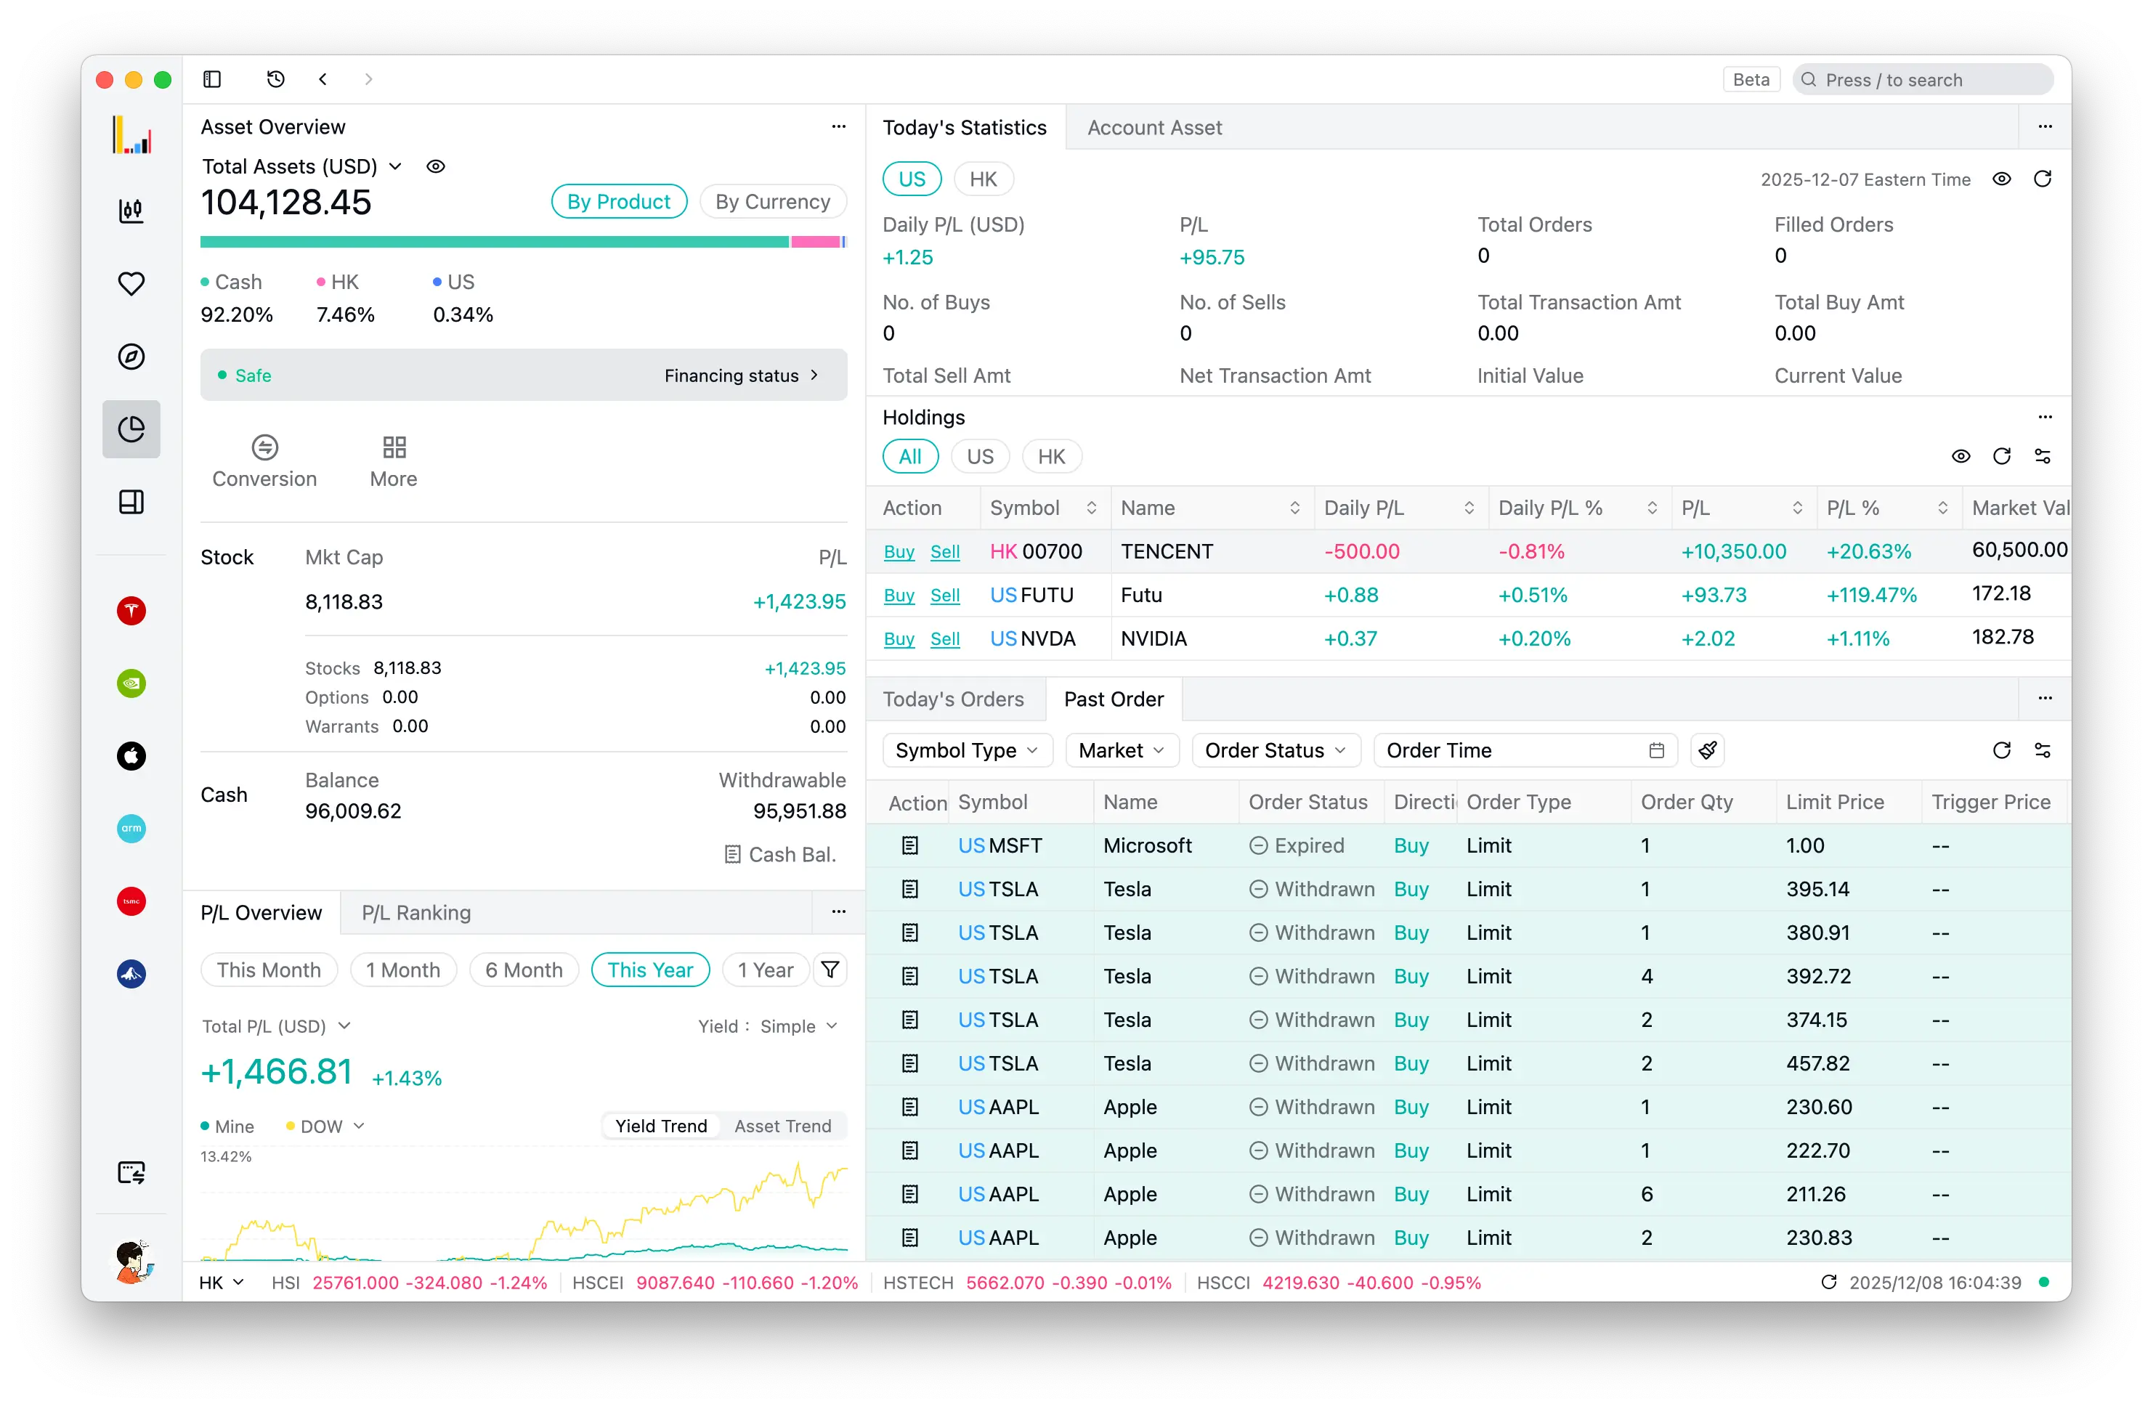
Task: Click the clear filters brush icon
Action: pyautogui.click(x=1707, y=751)
